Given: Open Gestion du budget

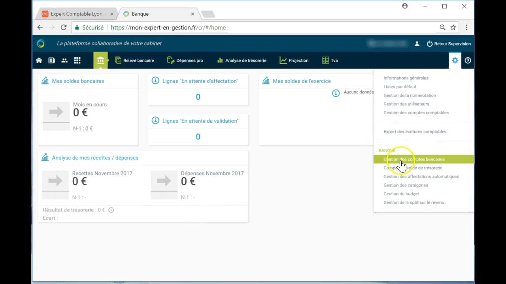Looking at the screenshot, I should pos(400,194).
